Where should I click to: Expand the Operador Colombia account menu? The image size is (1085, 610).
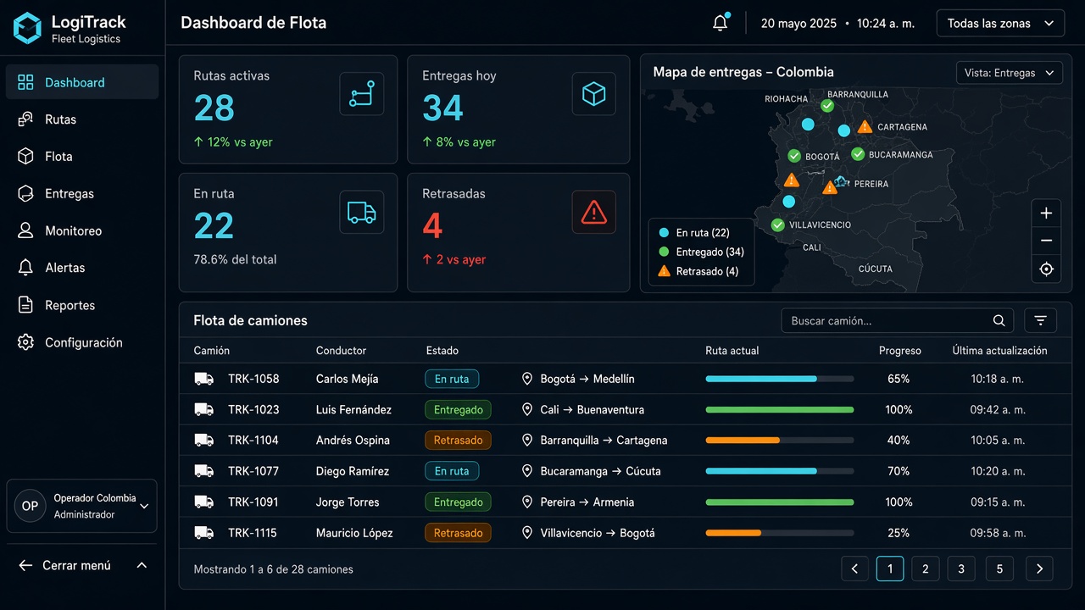point(81,506)
